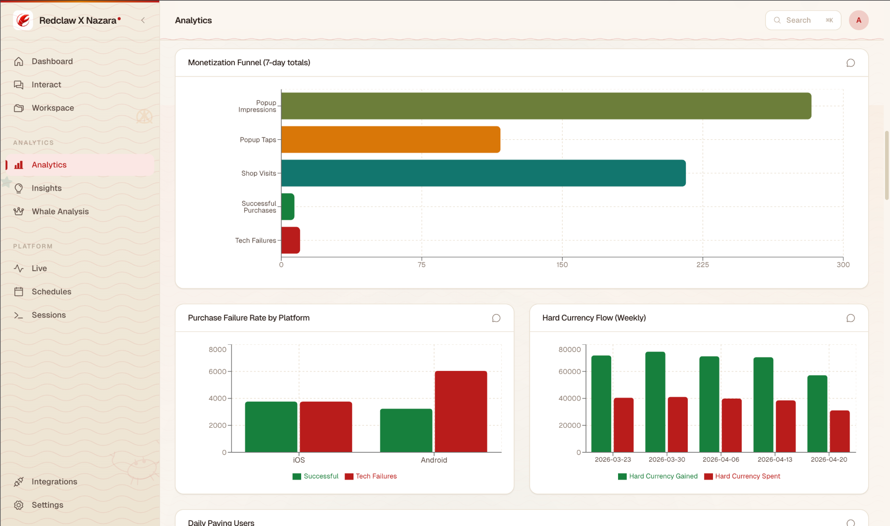Click the magnifier icon in Search
The width and height of the screenshot is (890, 526).
point(777,20)
